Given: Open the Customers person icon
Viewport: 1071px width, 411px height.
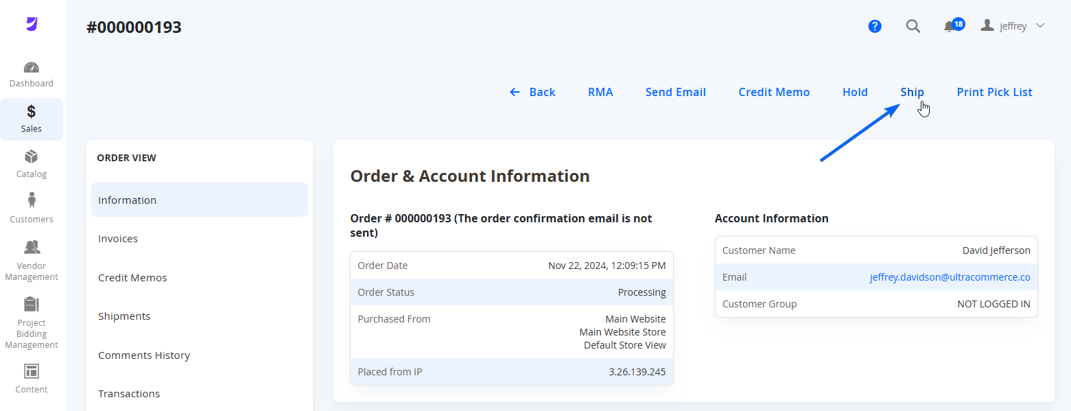Looking at the screenshot, I should point(32,200).
